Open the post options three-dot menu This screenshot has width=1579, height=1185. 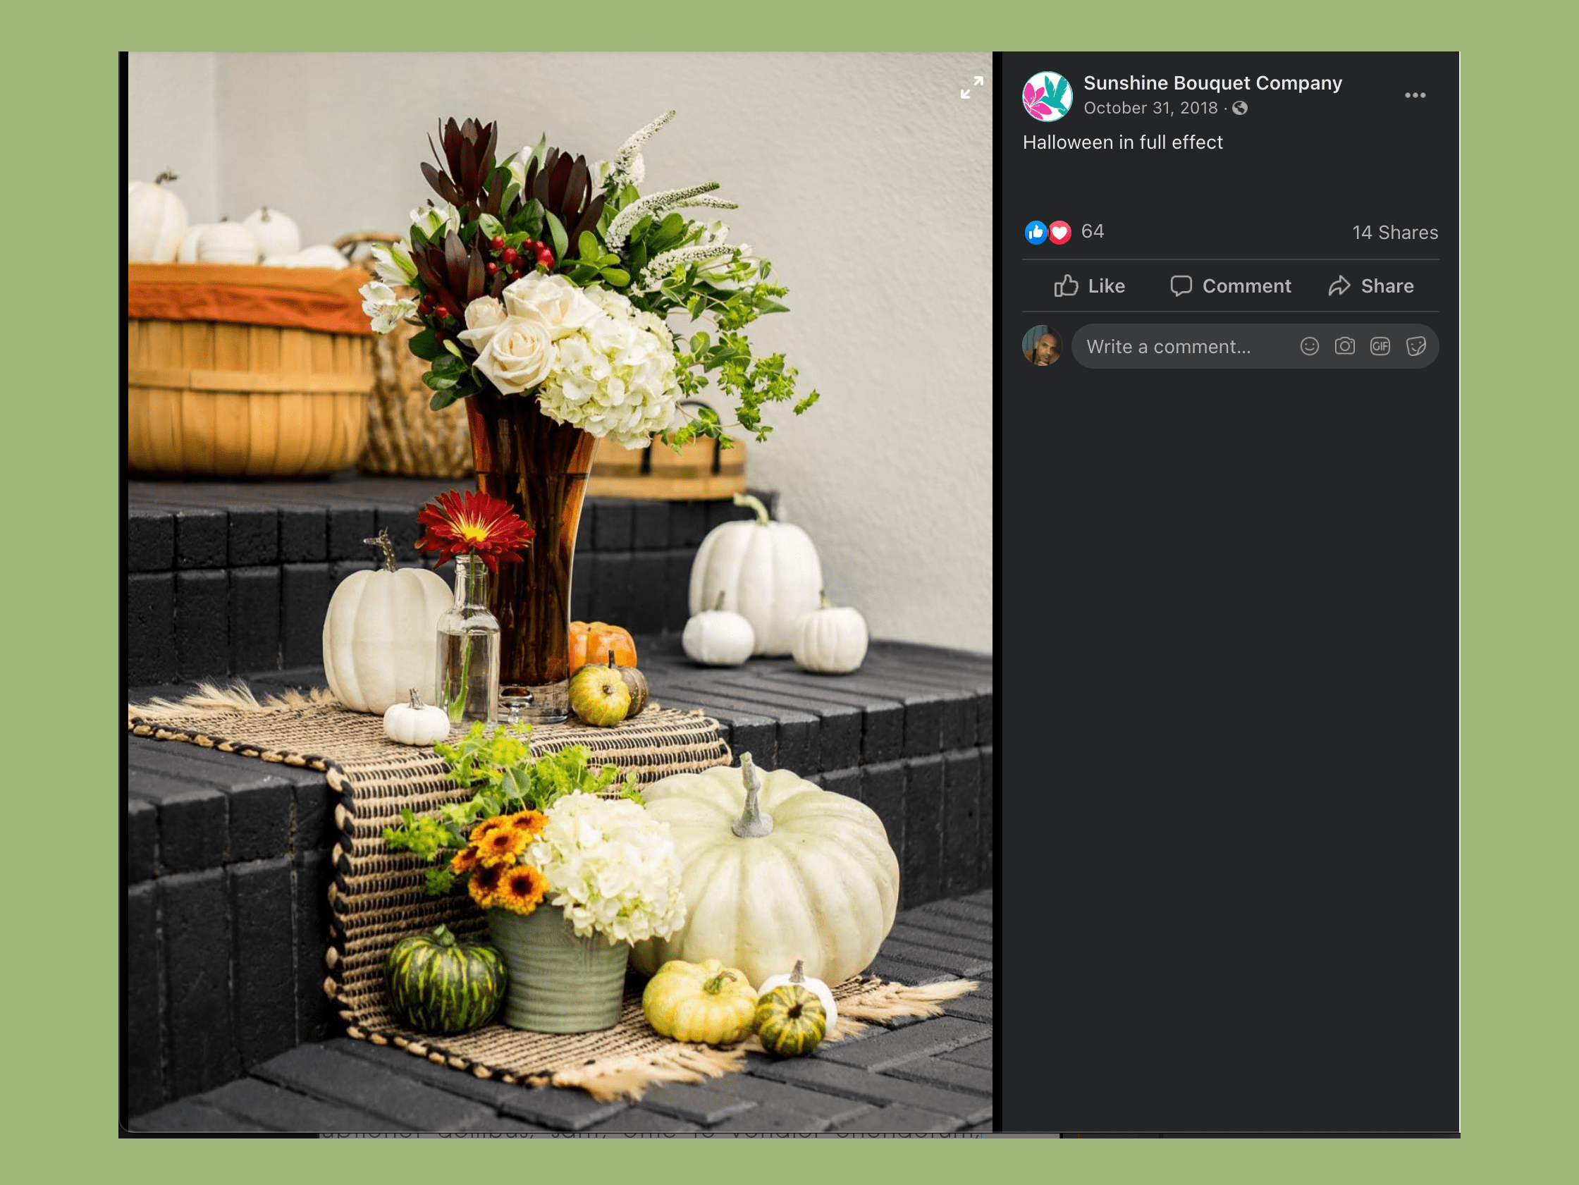tap(1414, 95)
